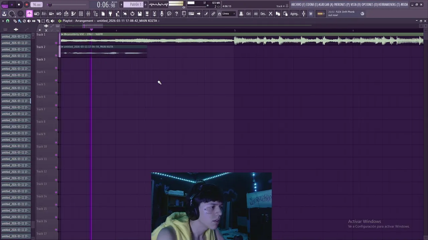Click the Des. undo button
The width and height of the screenshot is (428, 240).
(x=263, y=14)
